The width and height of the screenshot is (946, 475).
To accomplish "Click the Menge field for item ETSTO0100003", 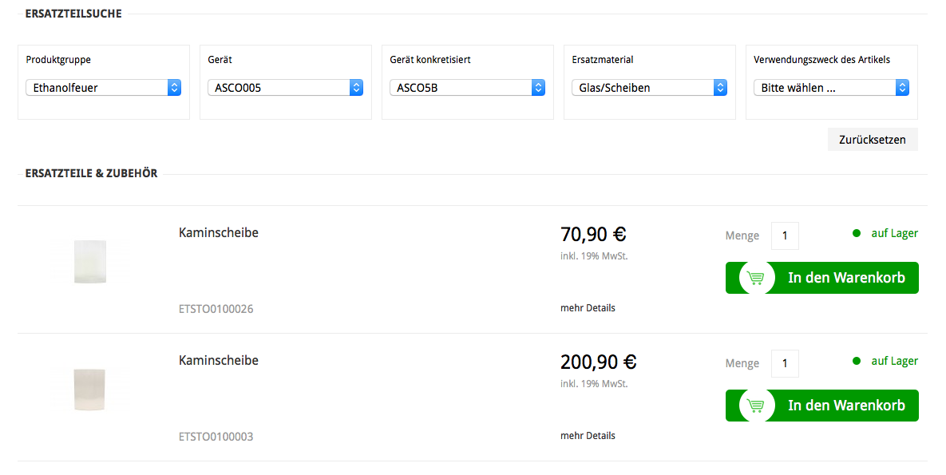I will pos(785,363).
